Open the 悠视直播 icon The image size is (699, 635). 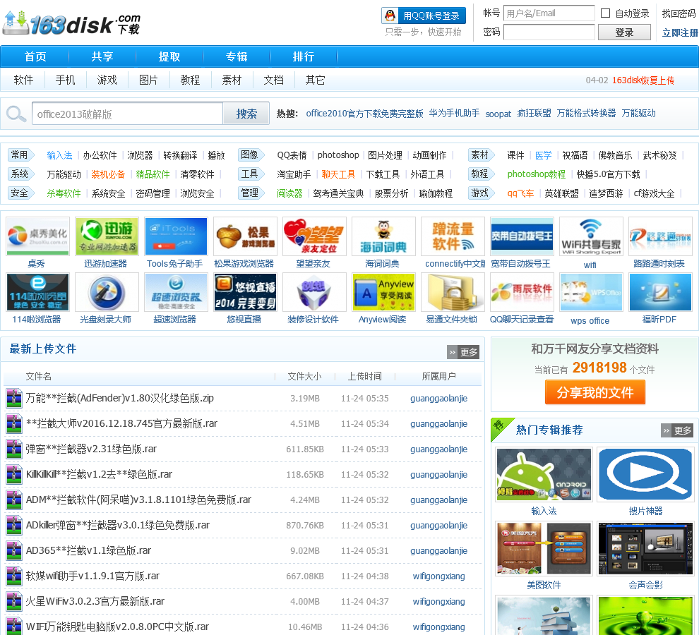click(245, 292)
